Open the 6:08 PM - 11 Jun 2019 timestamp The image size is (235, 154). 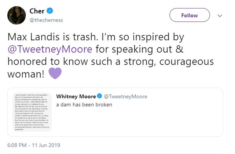33,145
